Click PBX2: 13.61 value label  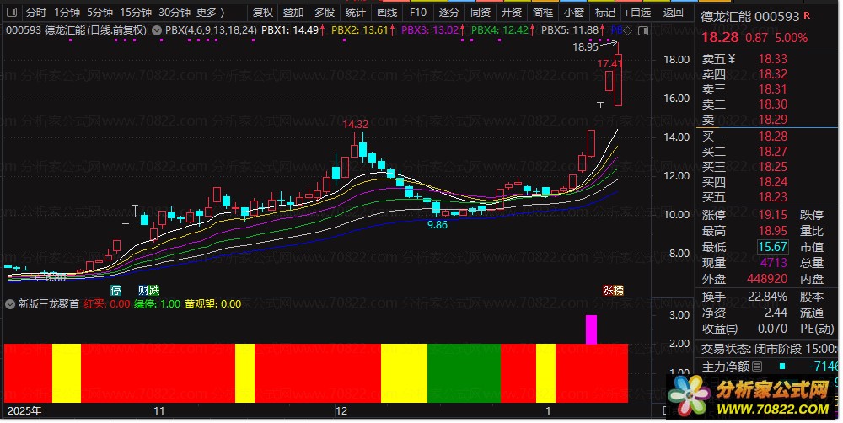point(360,30)
